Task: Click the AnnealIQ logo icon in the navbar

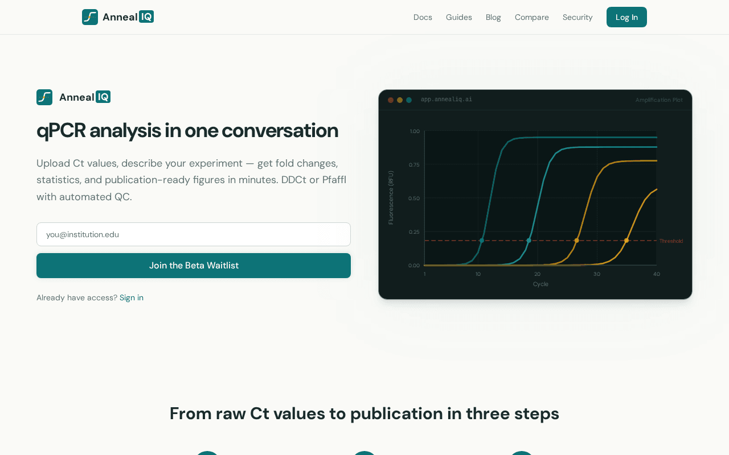Action: point(90,17)
